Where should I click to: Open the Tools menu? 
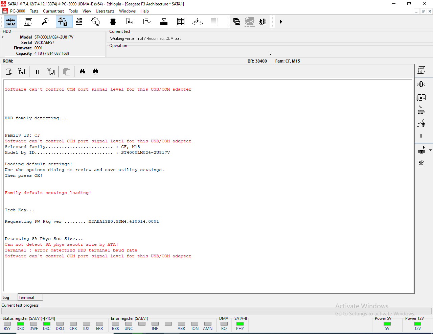[x=73, y=11]
